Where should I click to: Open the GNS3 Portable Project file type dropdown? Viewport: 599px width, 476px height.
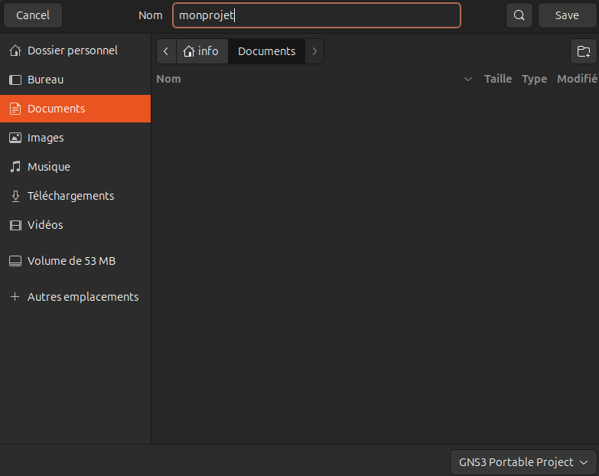pos(523,462)
